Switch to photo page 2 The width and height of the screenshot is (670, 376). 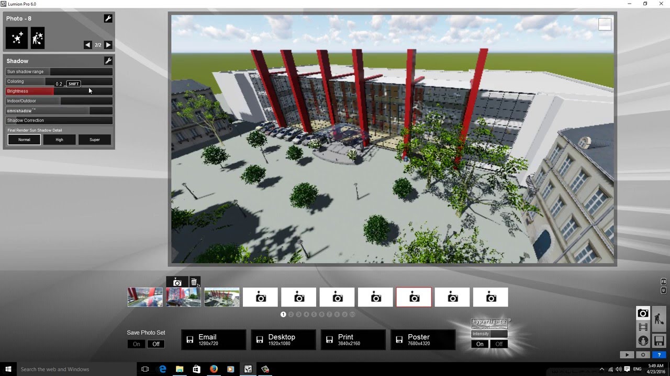click(291, 314)
